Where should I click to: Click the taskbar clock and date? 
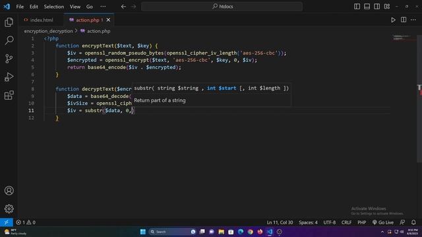[x=412, y=232]
